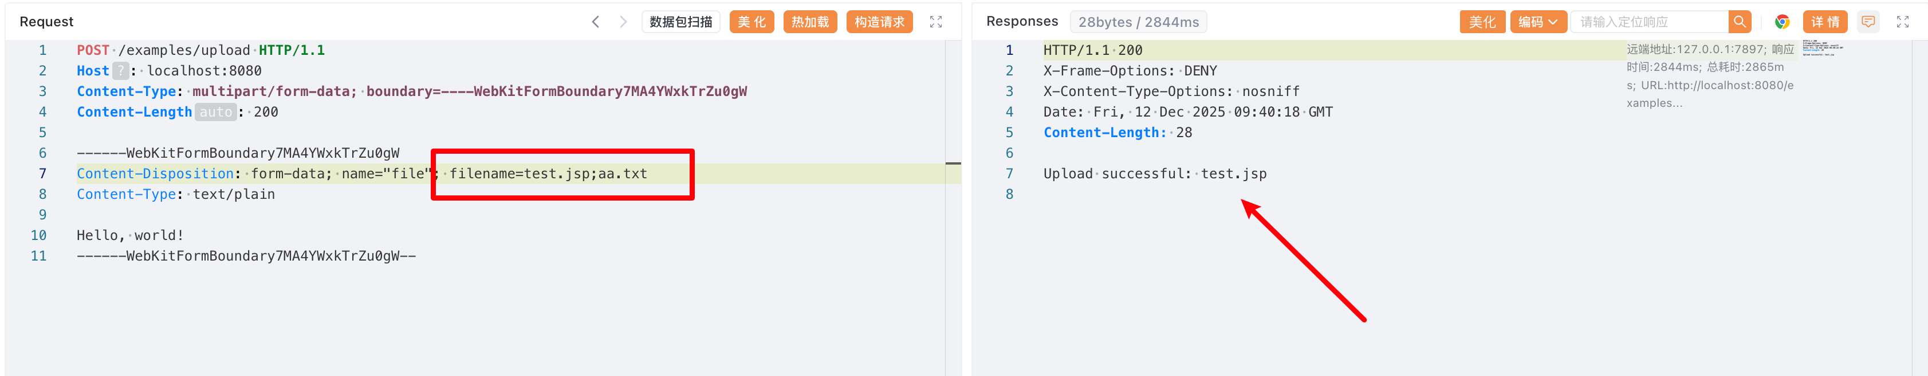Click the 数据包扫描 packet scan button
1928x376 pixels.
[680, 22]
